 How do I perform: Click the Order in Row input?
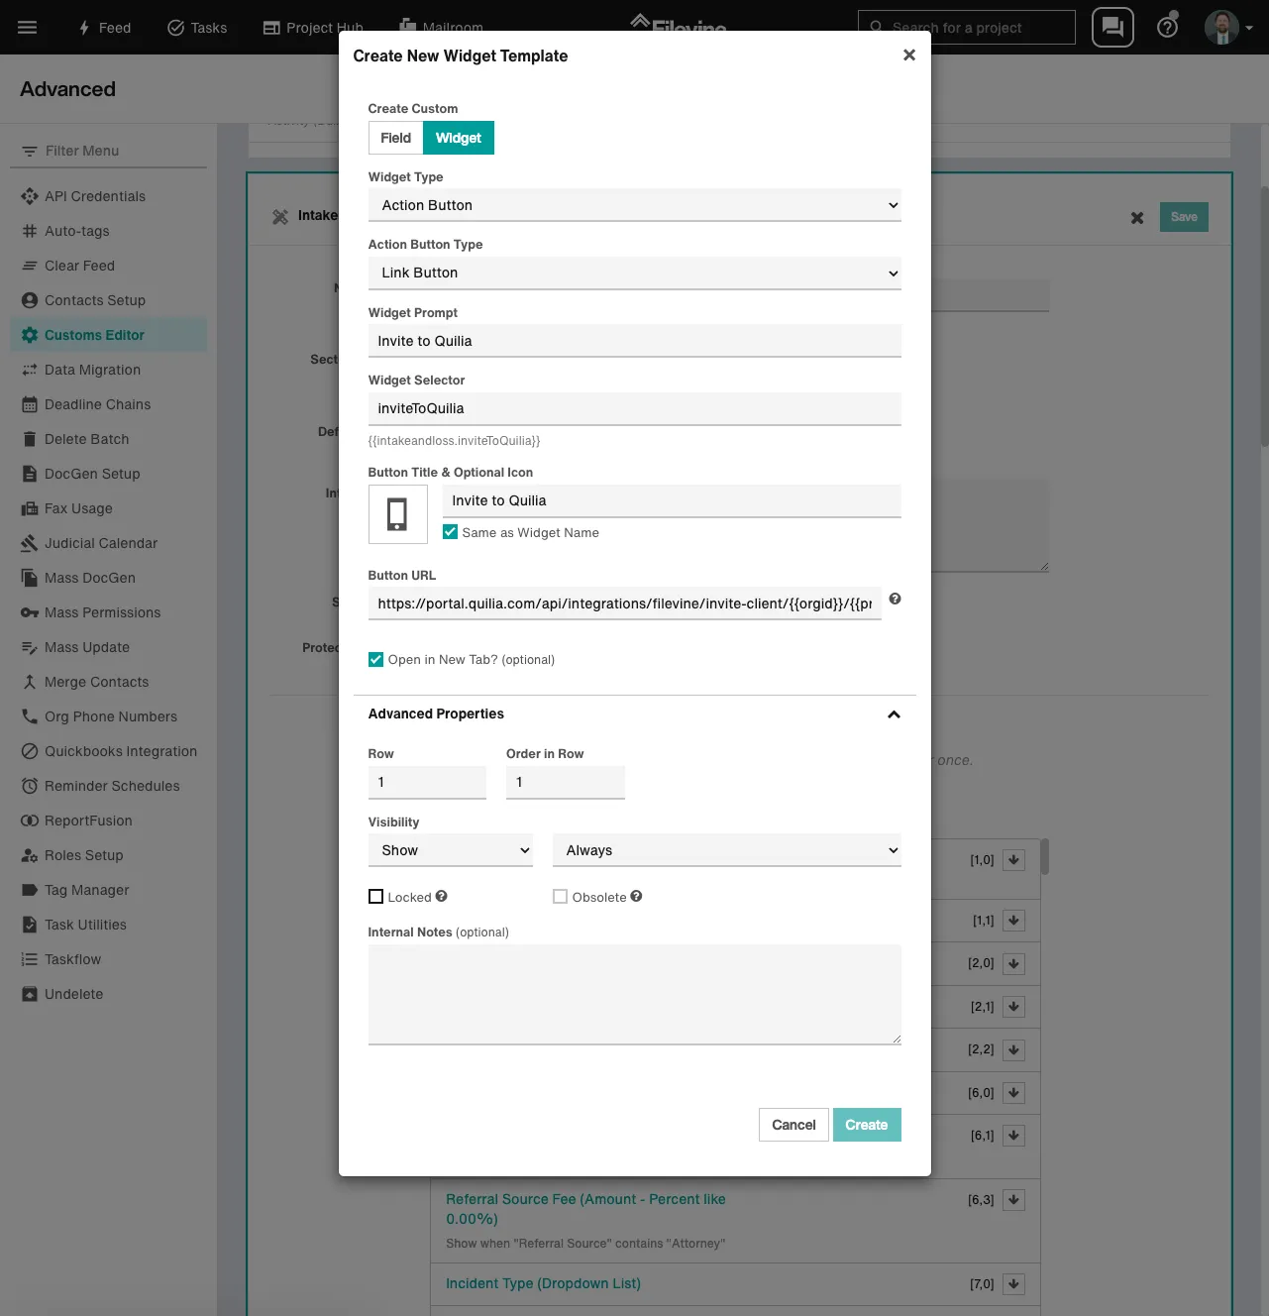[x=566, y=782]
